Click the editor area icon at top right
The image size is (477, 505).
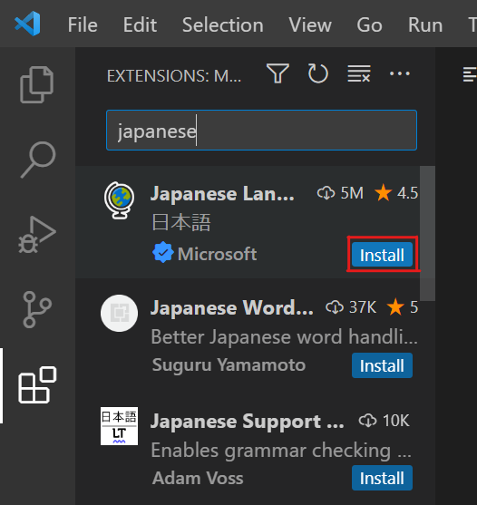tap(470, 74)
